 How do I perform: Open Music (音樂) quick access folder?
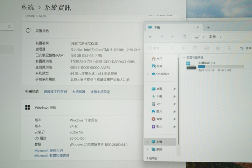point(157,119)
